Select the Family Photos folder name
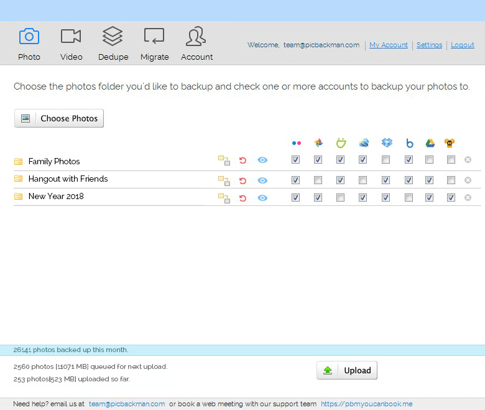The width and height of the screenshot is (485, 410). click(x=54, y=162)
